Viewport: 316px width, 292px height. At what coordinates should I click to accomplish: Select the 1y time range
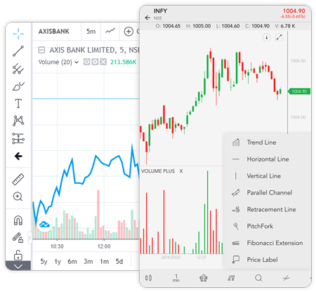[x=58, y=261]
